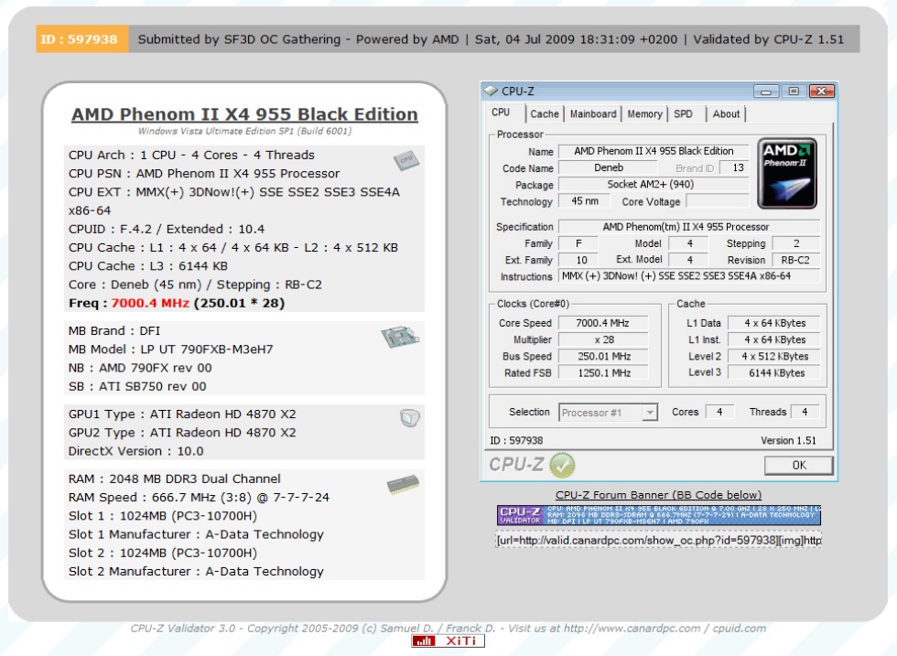Click the Specification field in CPU-Z
This screenshot has height=656, width=897.
point(689,227)
